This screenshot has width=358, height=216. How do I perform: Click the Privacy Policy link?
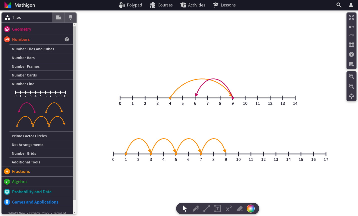39,213
